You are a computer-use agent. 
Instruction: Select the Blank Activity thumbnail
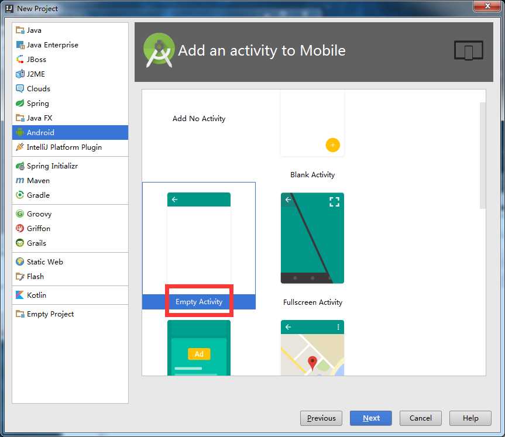[312, 123]
